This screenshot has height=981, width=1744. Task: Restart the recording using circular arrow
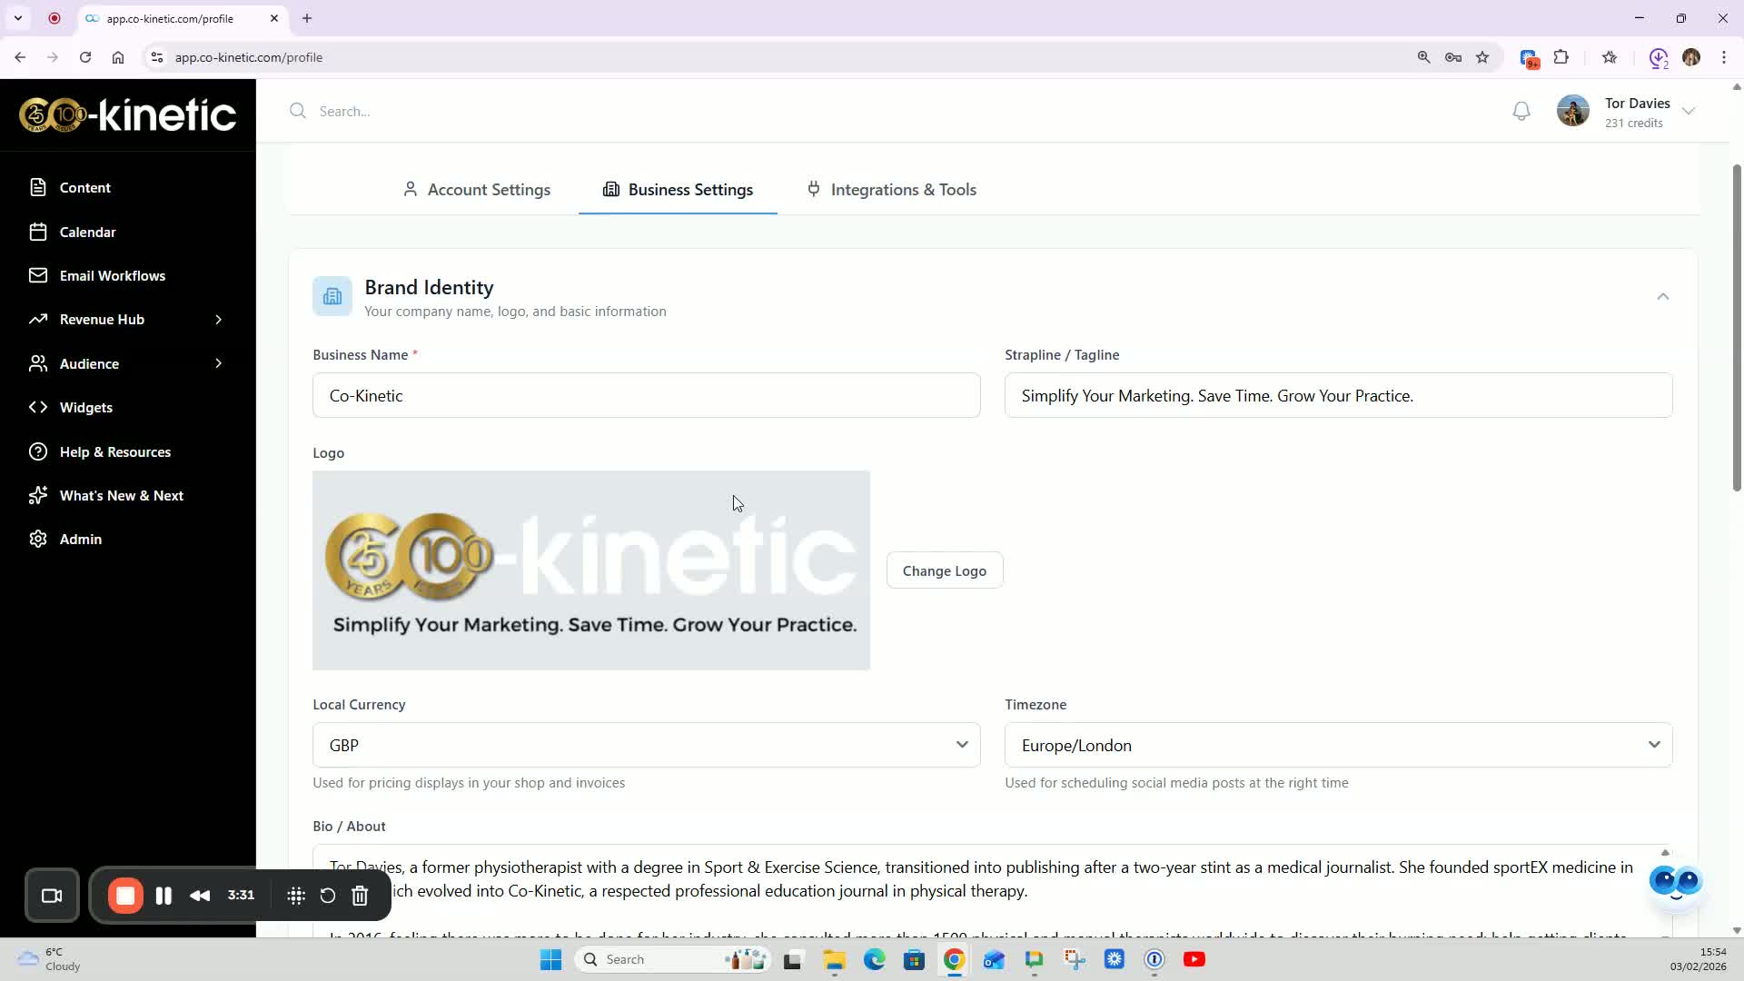[328, 896]
